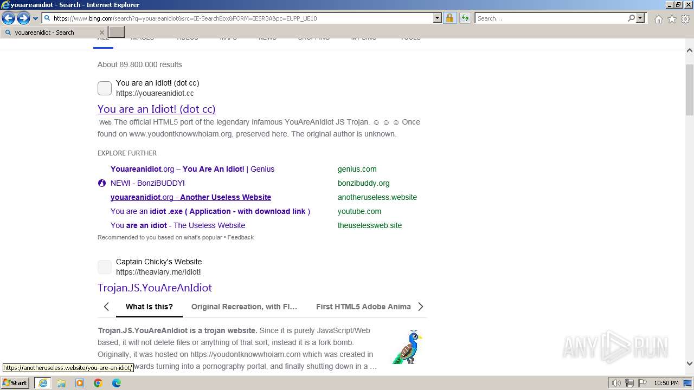Image resolution: width=694 pixels, height=390 pixels.
Task: Open 'You are an idiot .exe' YouTube link
Action: (x=210, y=211)
